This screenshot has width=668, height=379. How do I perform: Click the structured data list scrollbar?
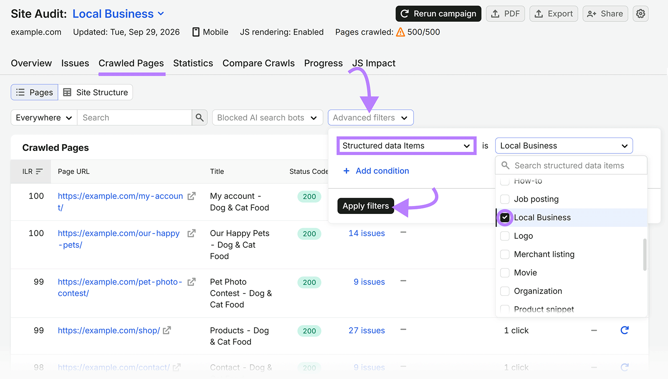click(x=645, y=254)
